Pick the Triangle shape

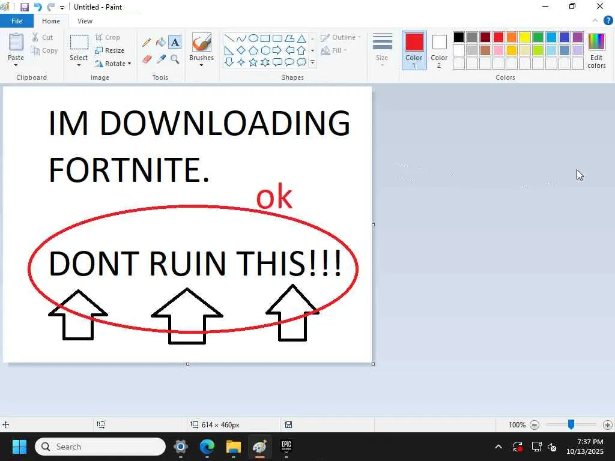click(301, 38)
